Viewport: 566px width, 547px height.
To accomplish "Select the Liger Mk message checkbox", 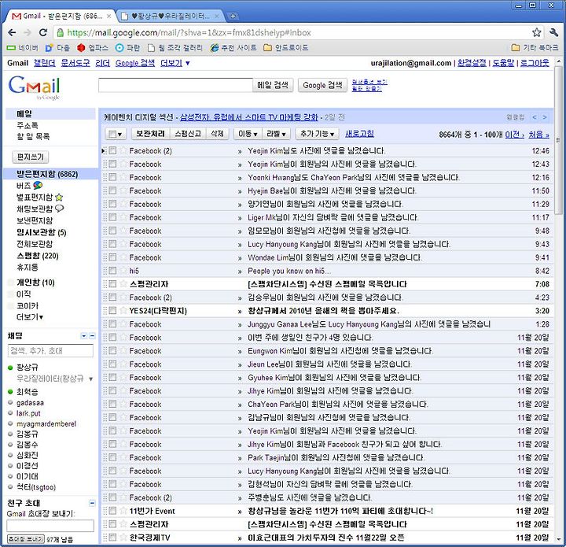I will [x=112, y=217].
